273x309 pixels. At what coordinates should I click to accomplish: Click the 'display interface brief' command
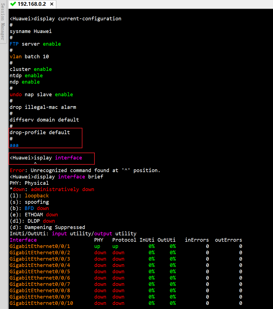[57, 176]
